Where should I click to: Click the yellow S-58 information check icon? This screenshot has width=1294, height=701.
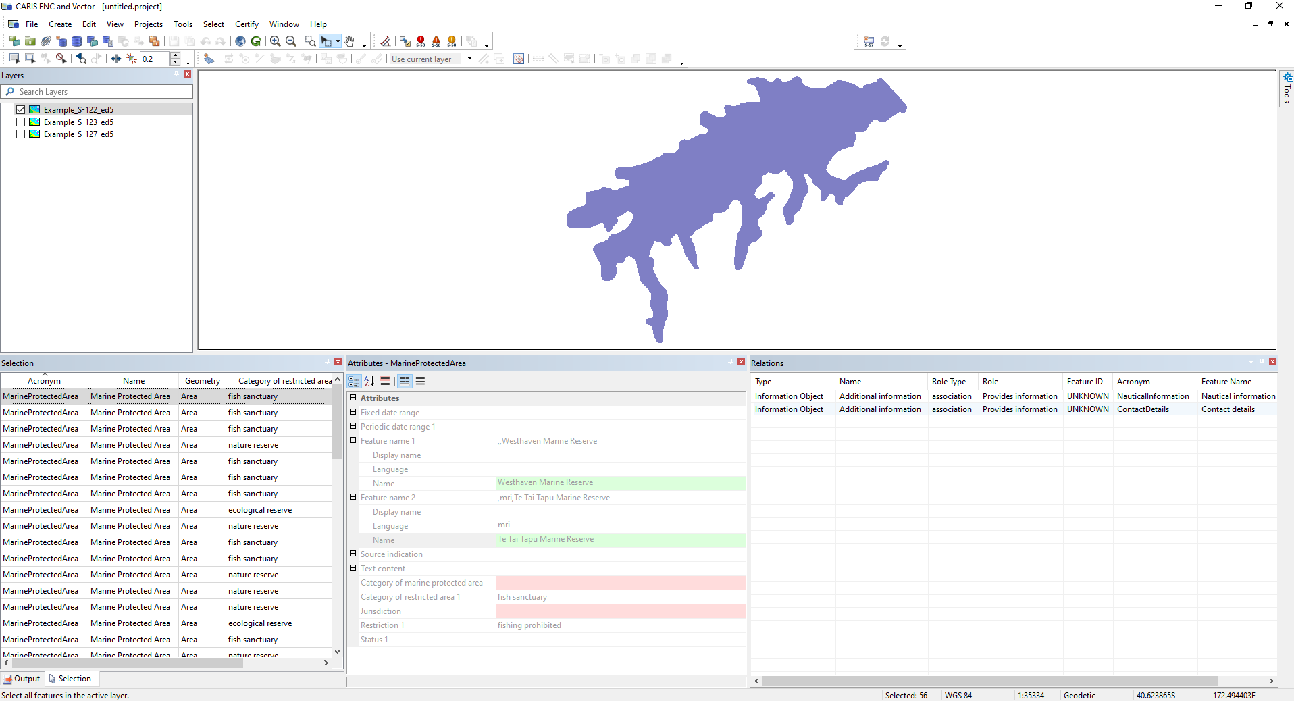coord(452,41)
